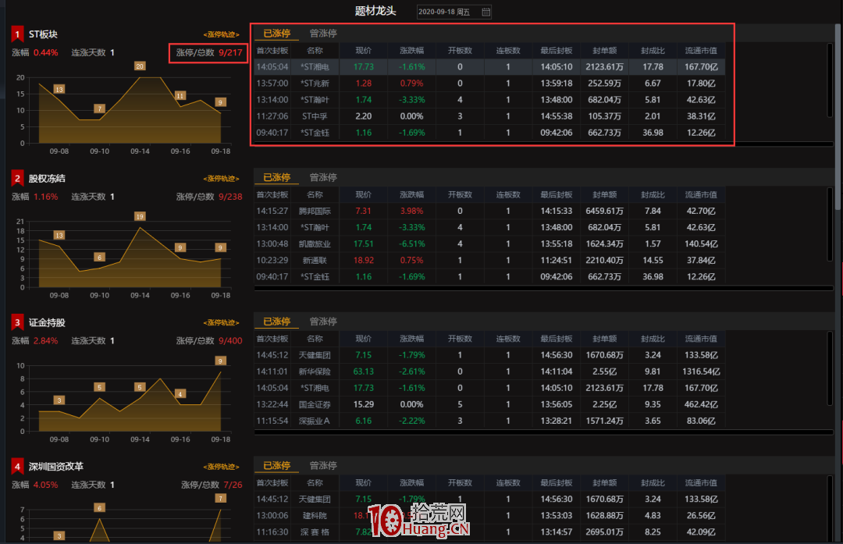Click the rank 3 badge beside 证金持股
This screenshot has height=544, width=843.
click(x=17, y=322)
